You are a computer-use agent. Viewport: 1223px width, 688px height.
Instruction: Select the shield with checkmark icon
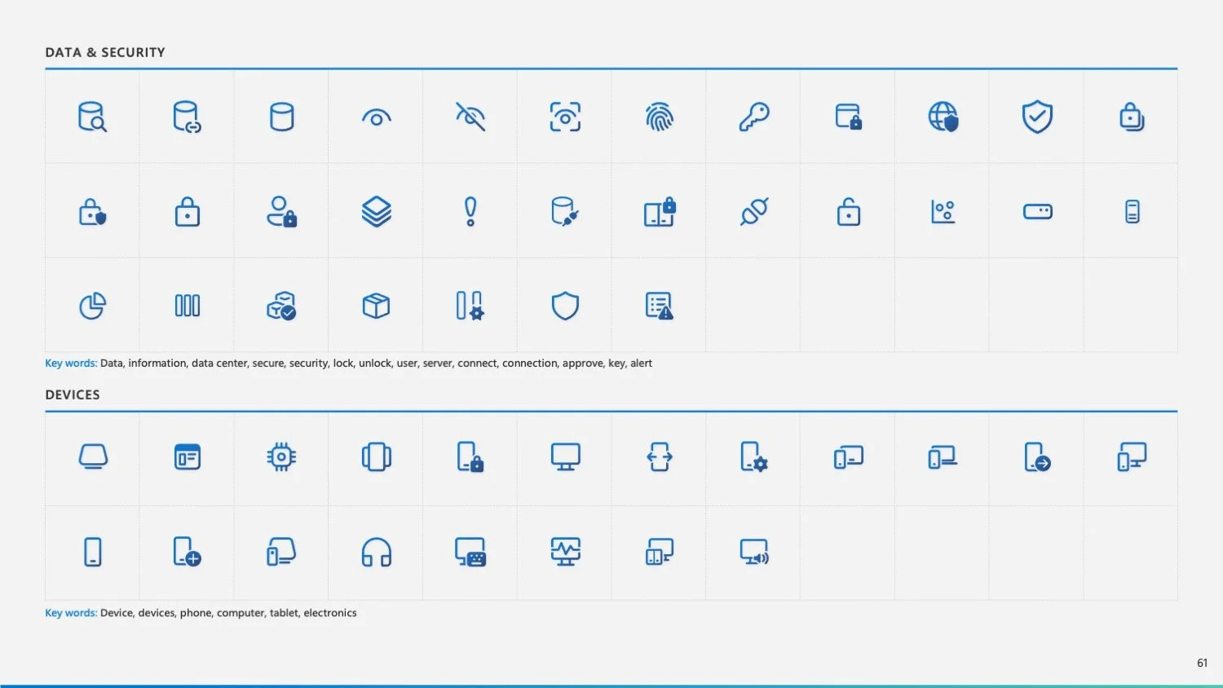coord(1037,117)
